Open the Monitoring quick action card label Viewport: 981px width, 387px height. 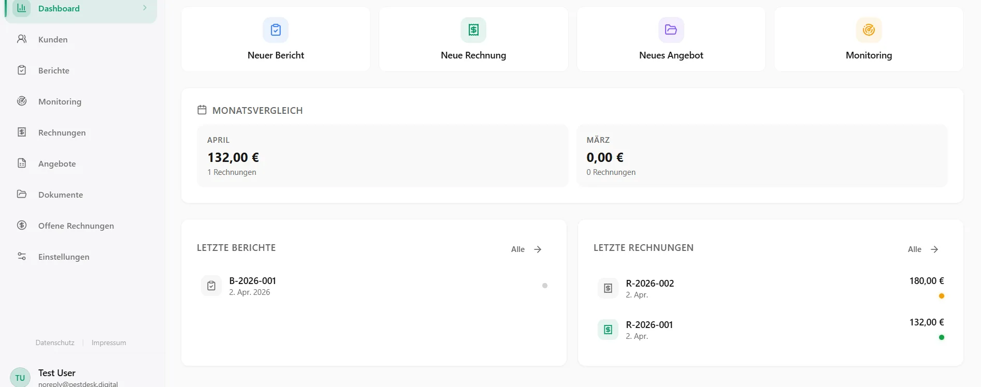(869, 55)
